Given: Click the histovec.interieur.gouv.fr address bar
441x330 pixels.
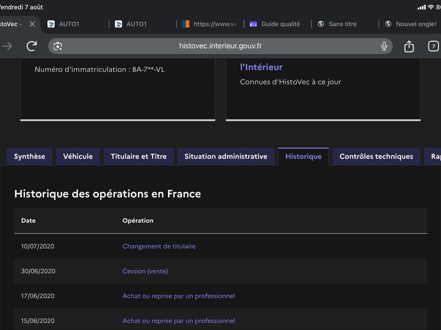Looking at the screenshot, I should [x=220, y=46].
